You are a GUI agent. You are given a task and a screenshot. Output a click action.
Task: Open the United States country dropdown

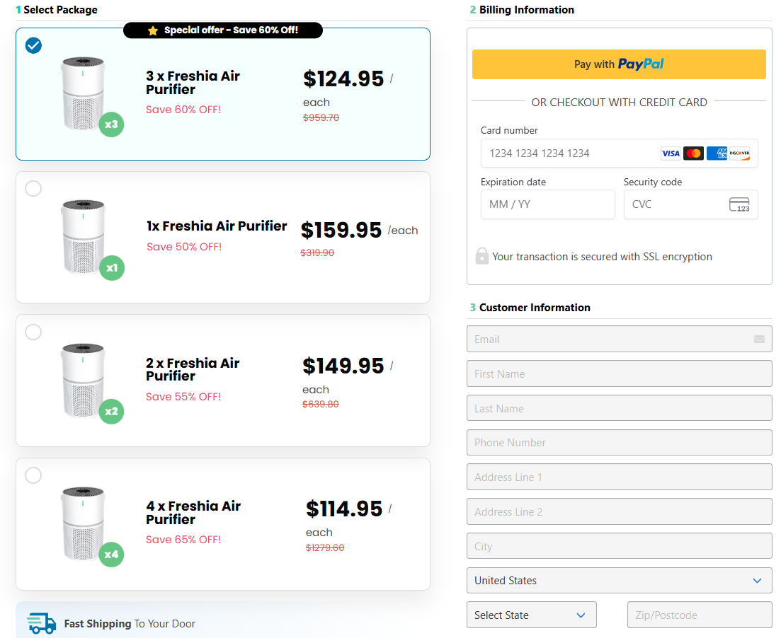coord(619,581)
